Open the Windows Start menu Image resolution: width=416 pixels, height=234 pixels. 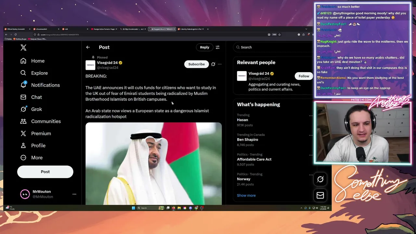[133, 208]
